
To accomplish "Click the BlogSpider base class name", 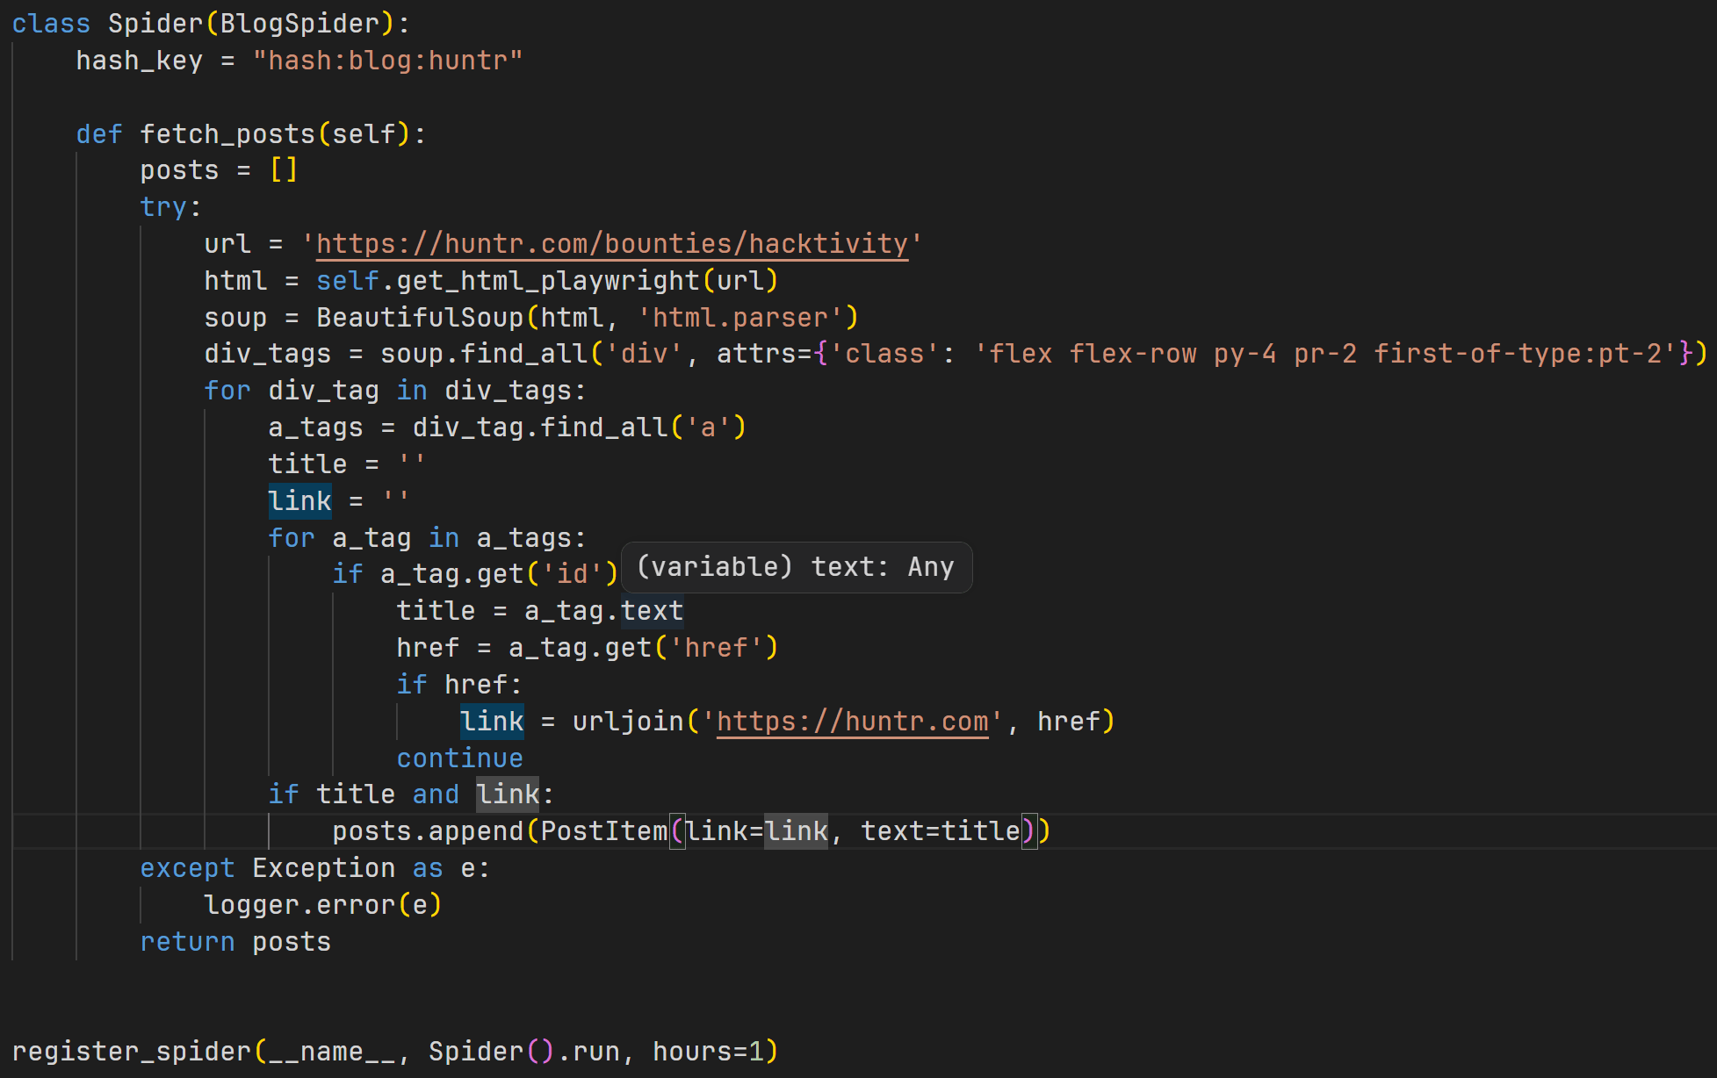I will pos(299,24).
